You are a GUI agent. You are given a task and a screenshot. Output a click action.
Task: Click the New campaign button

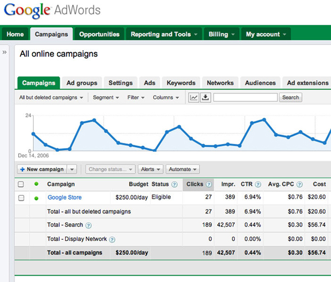tap(42, 169)
